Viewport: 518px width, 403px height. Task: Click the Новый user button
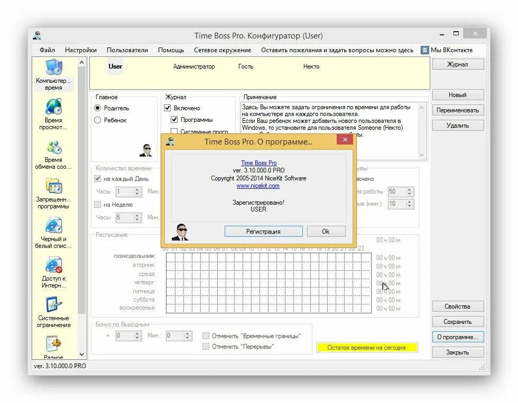pyautogui.click(x=458, y=95)
